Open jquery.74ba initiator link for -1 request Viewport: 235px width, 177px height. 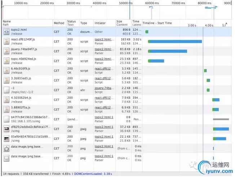point(104,88)
